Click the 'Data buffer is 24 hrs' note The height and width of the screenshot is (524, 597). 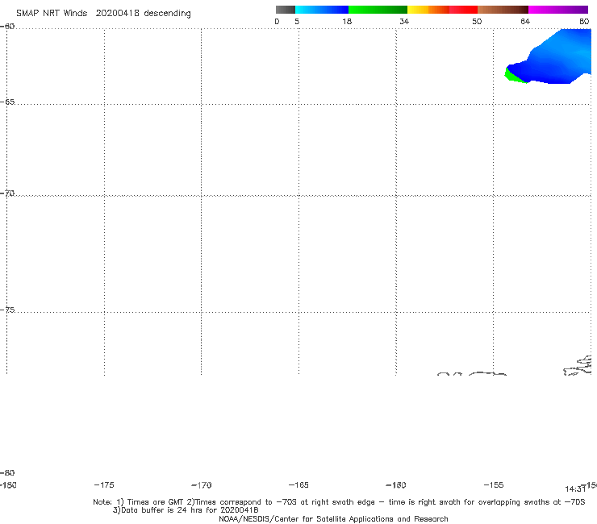coord(186,510)
